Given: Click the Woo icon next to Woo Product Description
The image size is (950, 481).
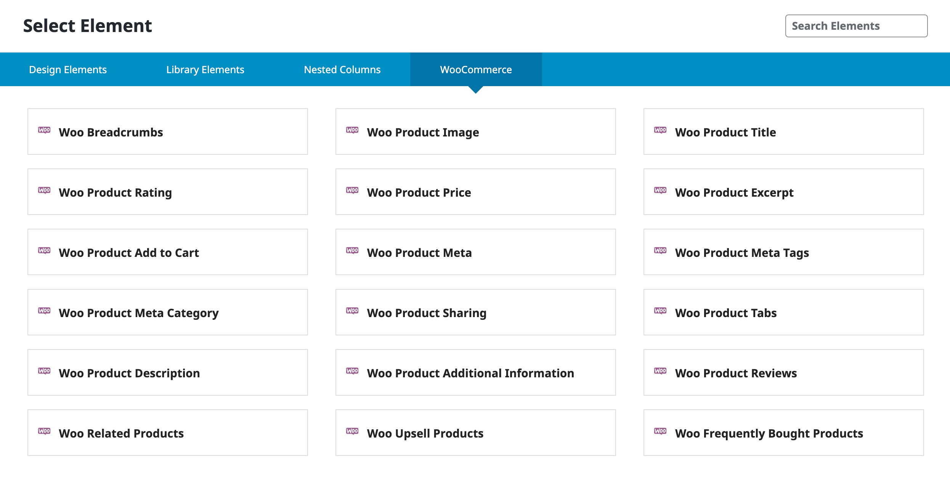Looking at the screenshot, I should click(x=44, y=371).
